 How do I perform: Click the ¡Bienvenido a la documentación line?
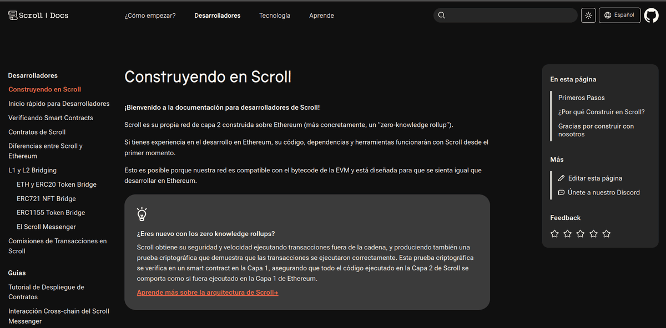tap(222, 107)
